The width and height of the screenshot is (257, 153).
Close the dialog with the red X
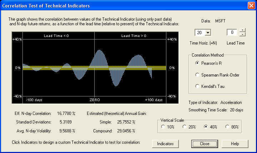[251, 5]
